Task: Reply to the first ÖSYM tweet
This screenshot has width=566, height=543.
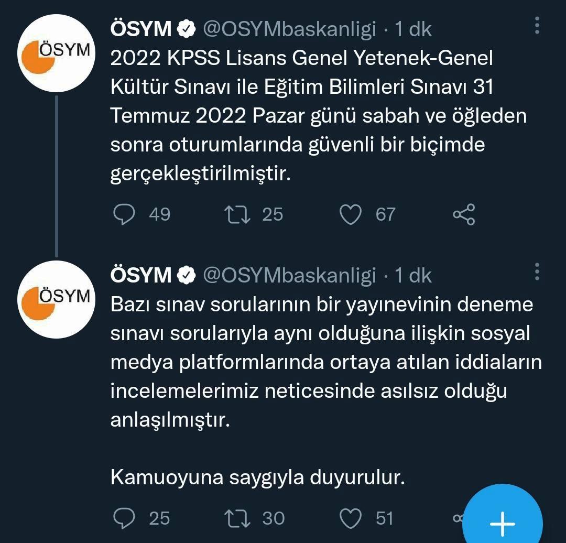Action: click(x=124, y=214)
